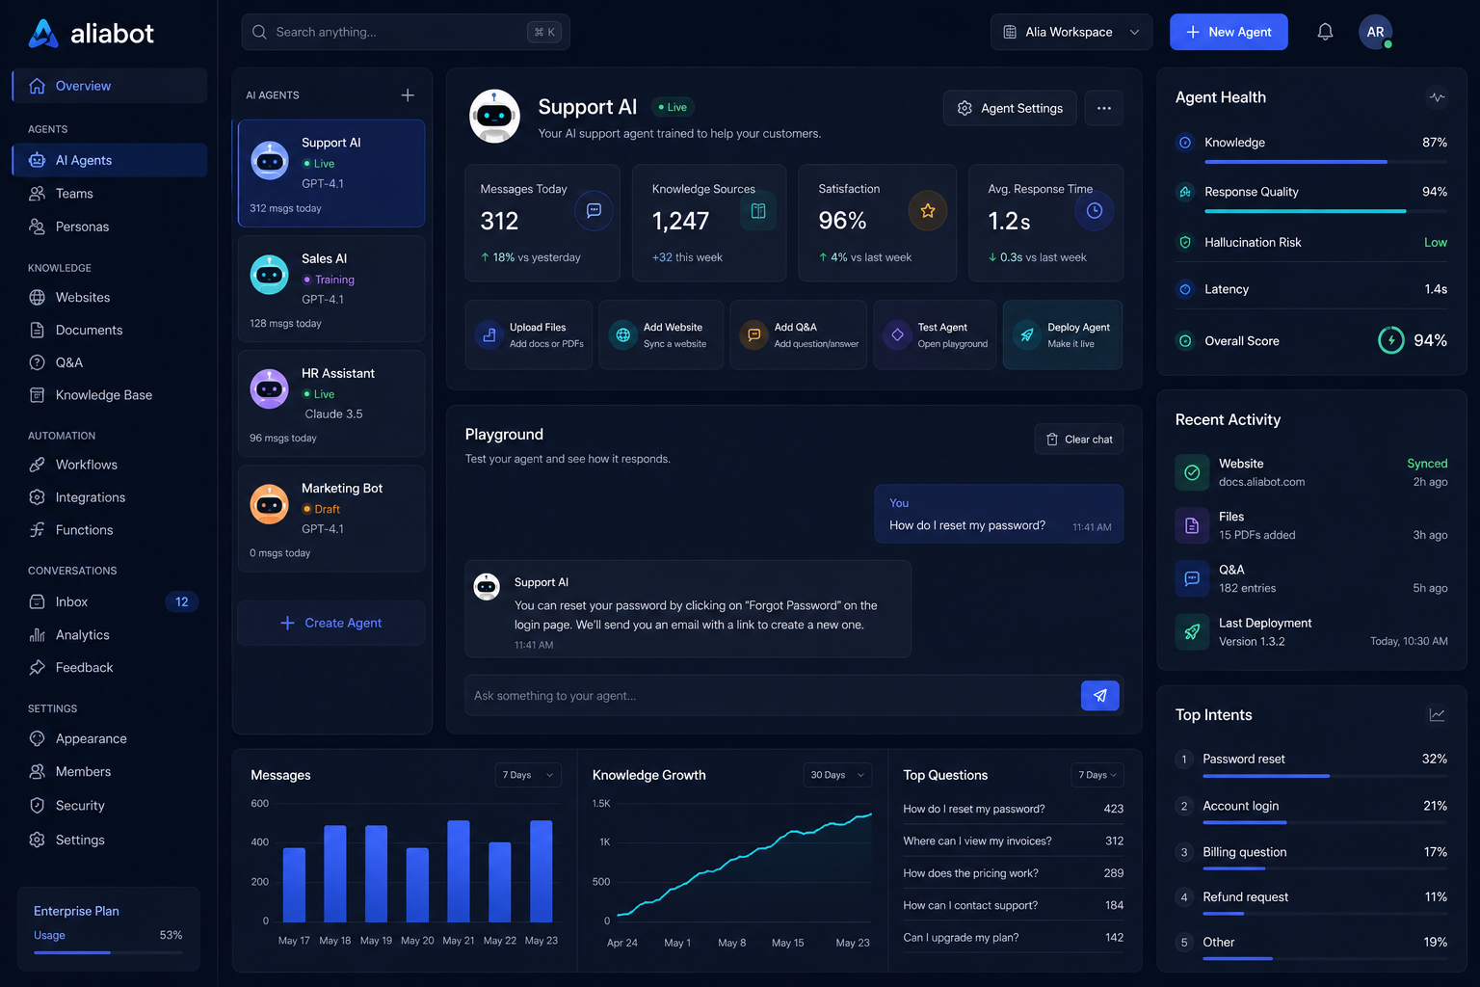Screen dimensions: 1480x987
Task: Click Agent Health activity pulse icon
Action: click(x=1437, y=97)
